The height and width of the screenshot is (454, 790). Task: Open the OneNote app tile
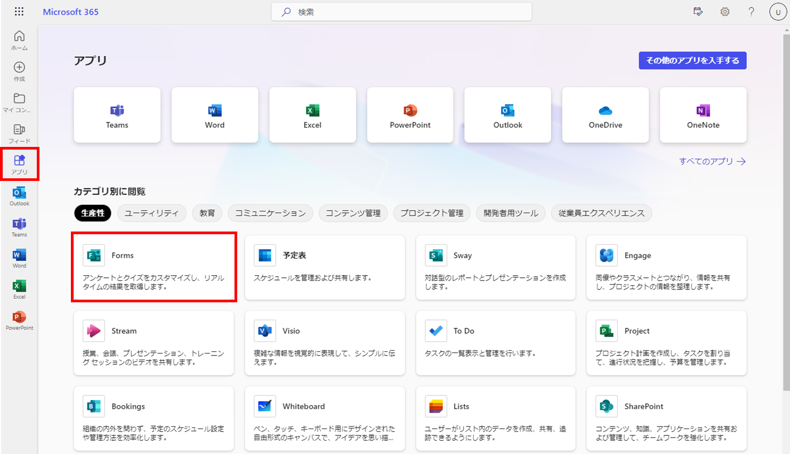703,115
